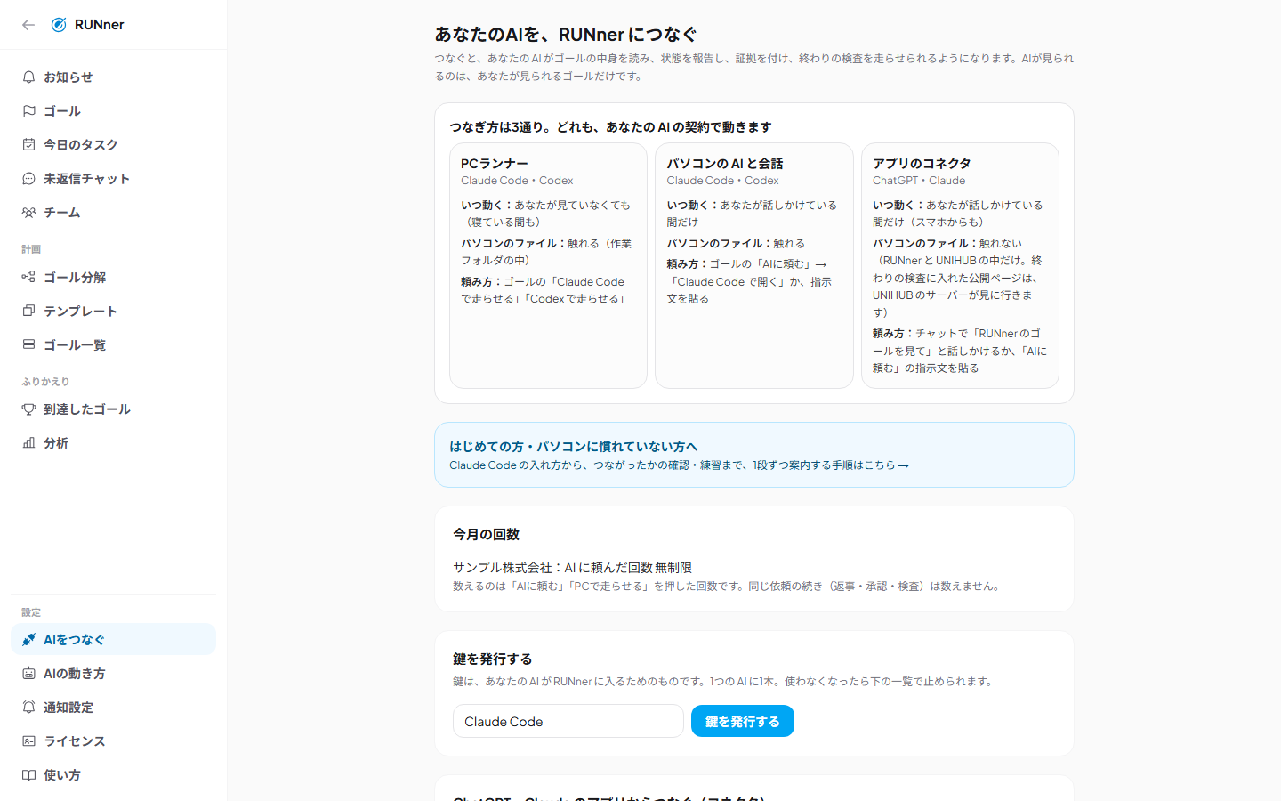Click the アプリのコネクタ card
The width and height of the screenshot is (1281, 801).
pyautogui.click(x=960, y=266)
